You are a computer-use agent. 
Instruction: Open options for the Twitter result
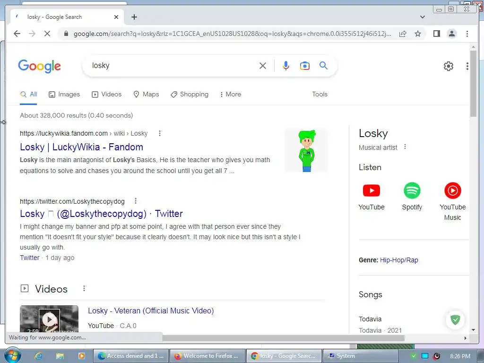coord(136,201)
